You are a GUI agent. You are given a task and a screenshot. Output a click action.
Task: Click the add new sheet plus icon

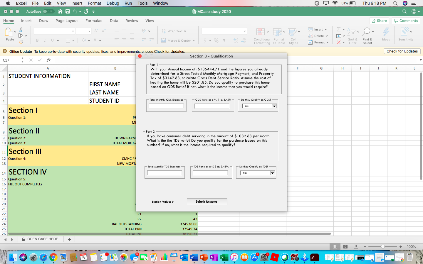(x=69, y=239)
